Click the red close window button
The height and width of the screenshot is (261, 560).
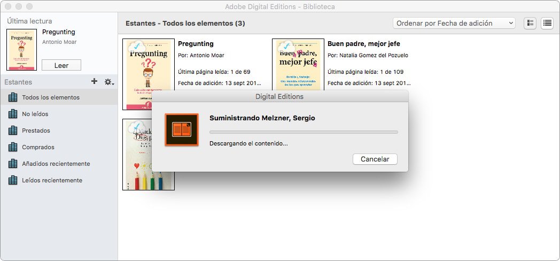[8, 6]
